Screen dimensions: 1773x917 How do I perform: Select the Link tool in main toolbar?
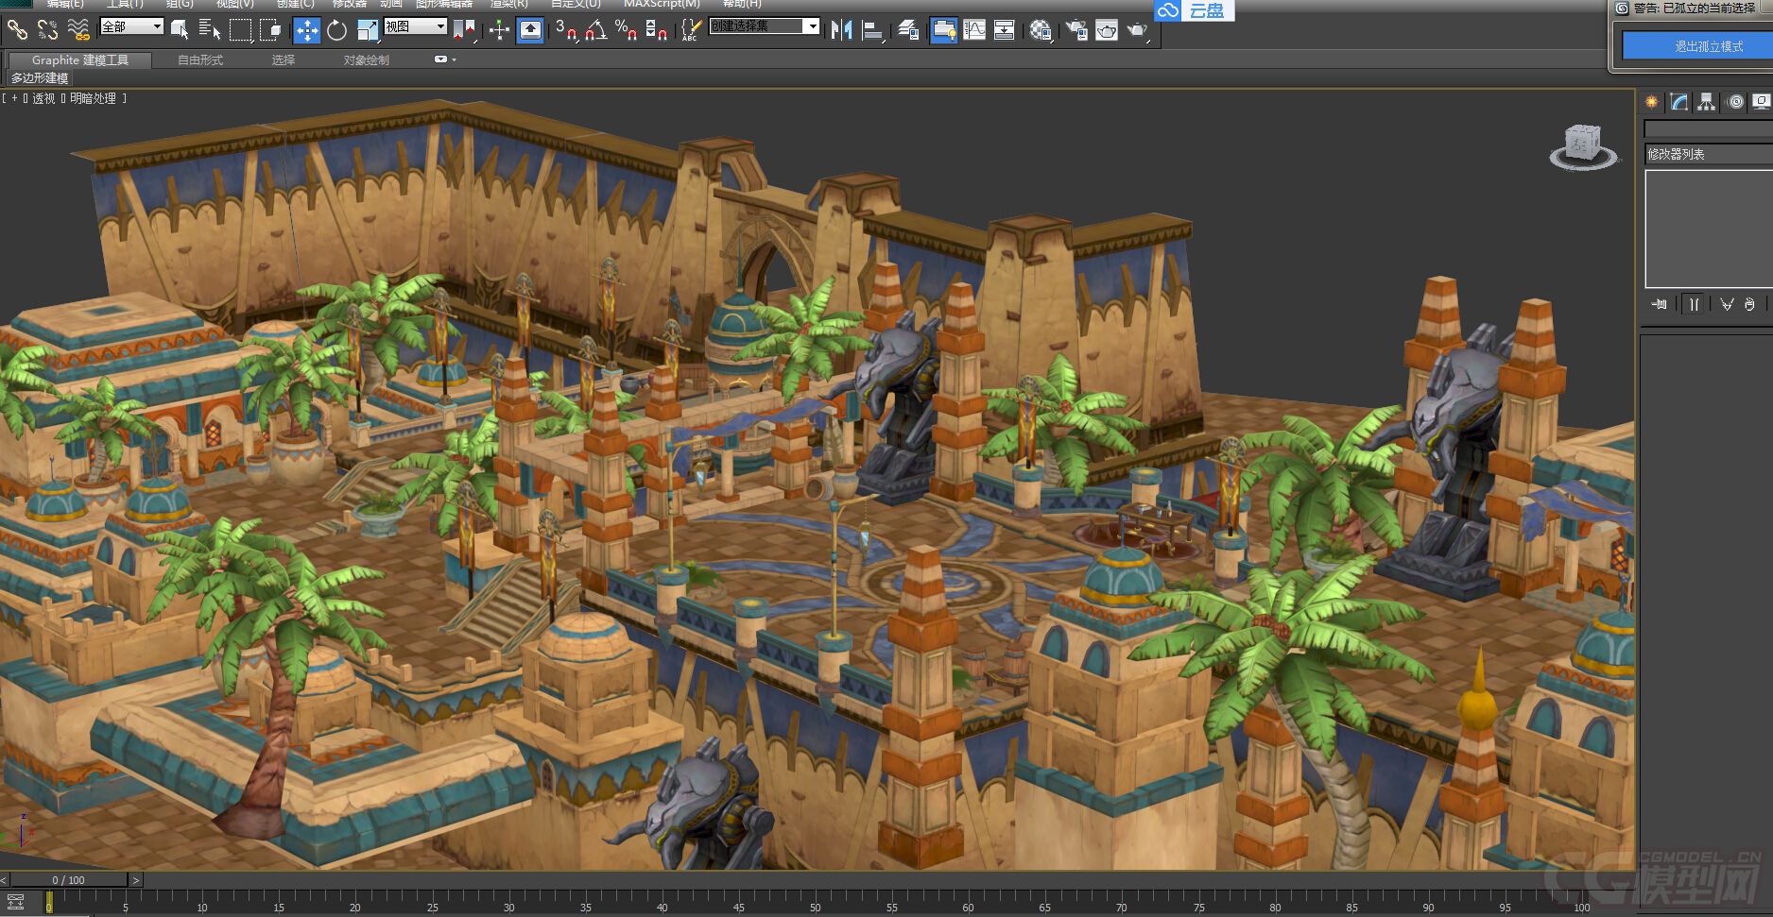17,30
